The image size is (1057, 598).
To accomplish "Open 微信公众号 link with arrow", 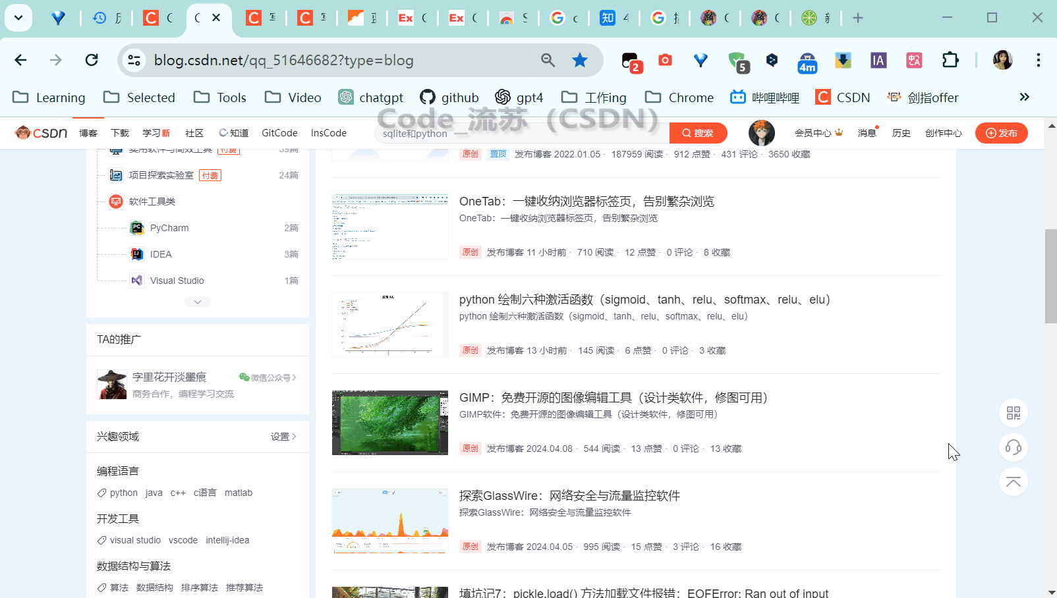I will (268, 377).
